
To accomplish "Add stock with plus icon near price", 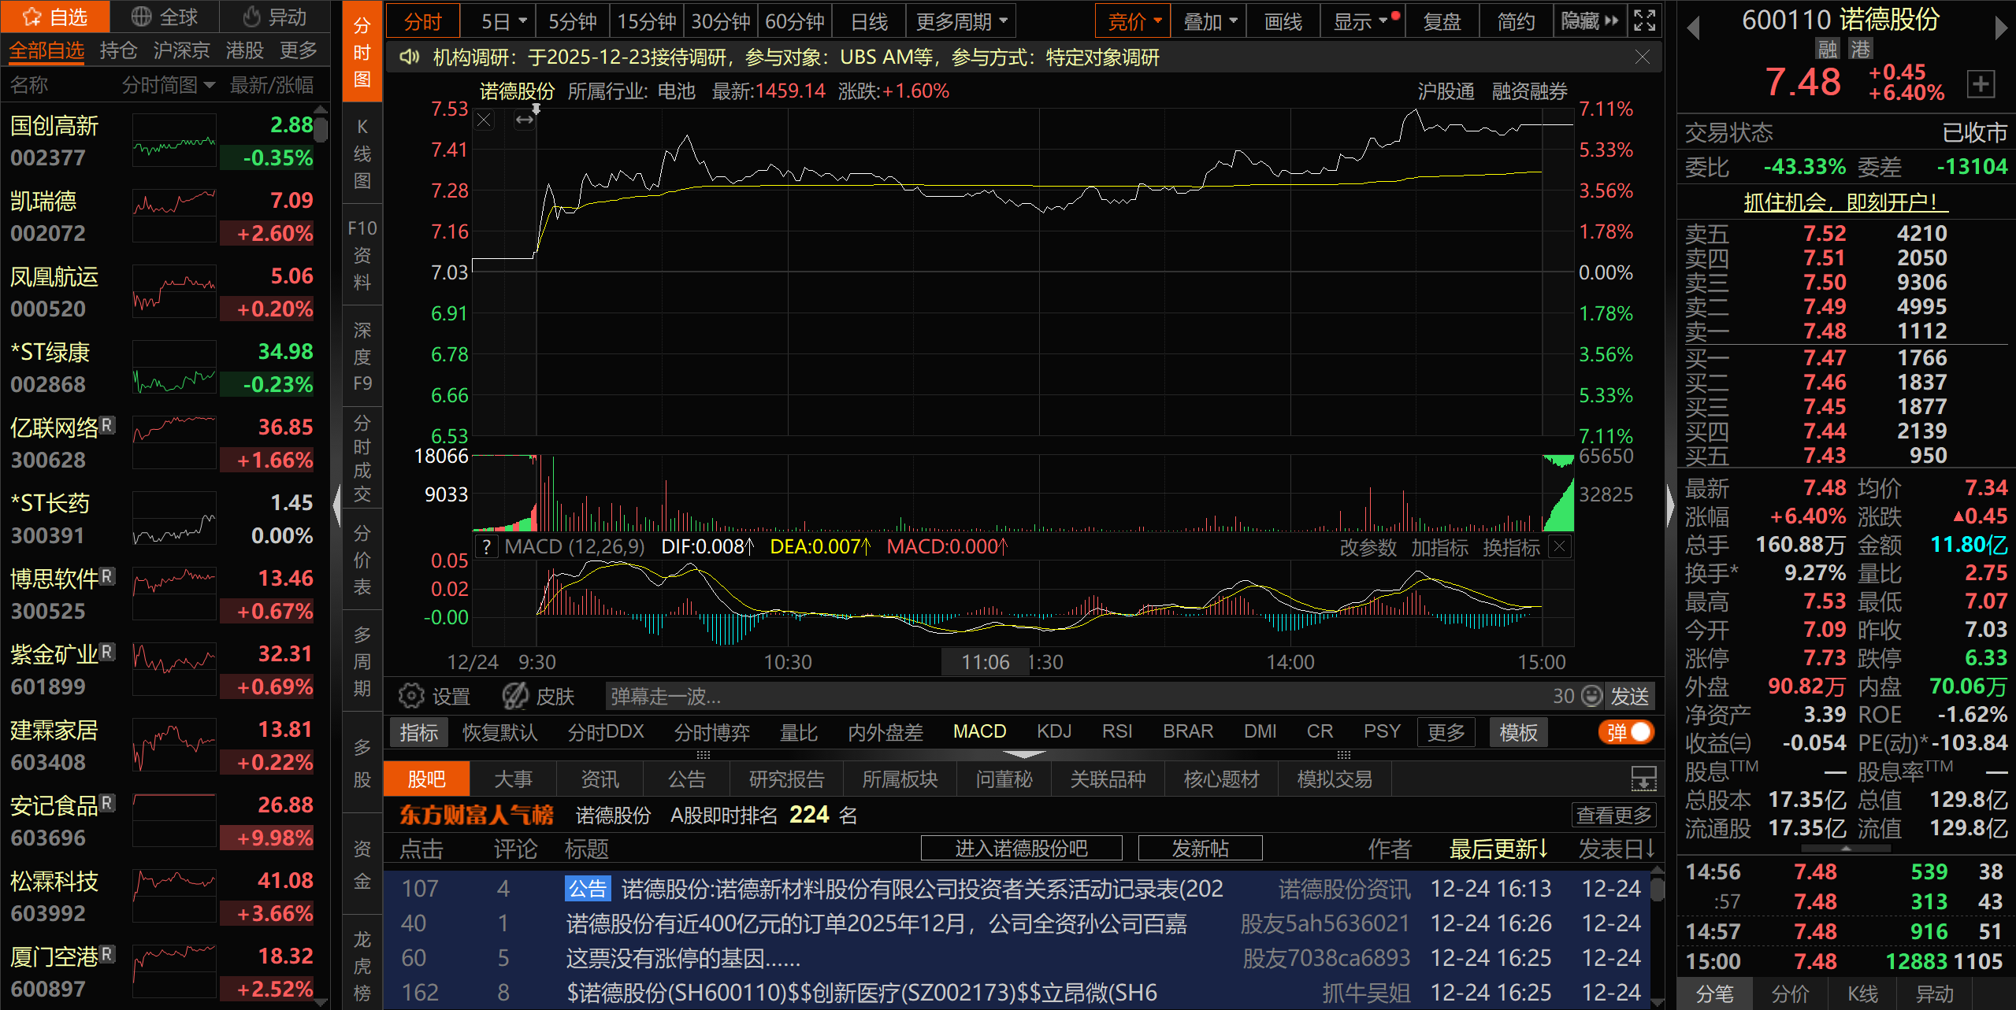I will click(x=1980, y=83).
